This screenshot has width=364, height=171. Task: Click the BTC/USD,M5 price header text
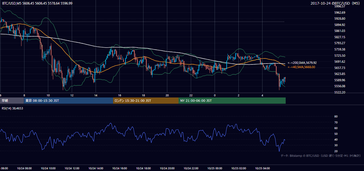37,3
